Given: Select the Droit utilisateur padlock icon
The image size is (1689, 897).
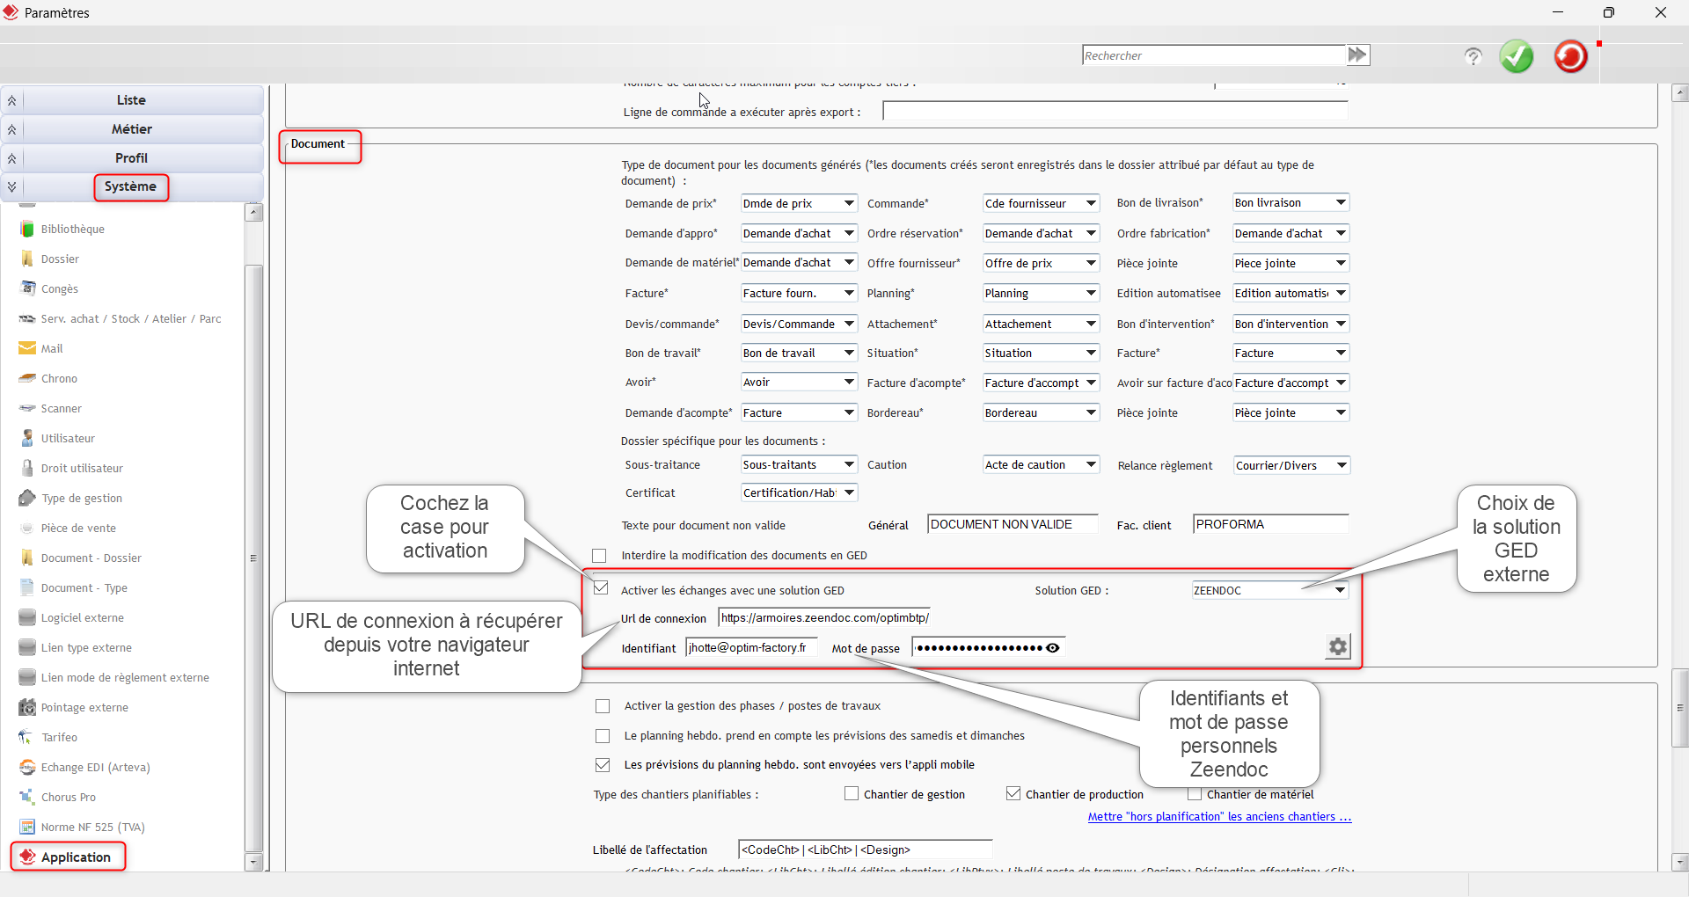Looking at the screenshot, I should point(27,468).
